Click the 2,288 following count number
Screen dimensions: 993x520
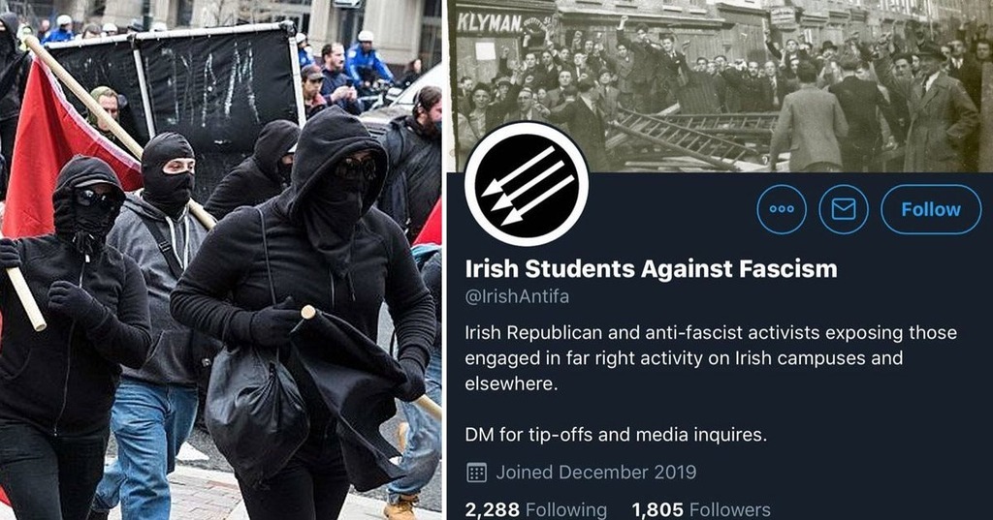tap(492, 510)
